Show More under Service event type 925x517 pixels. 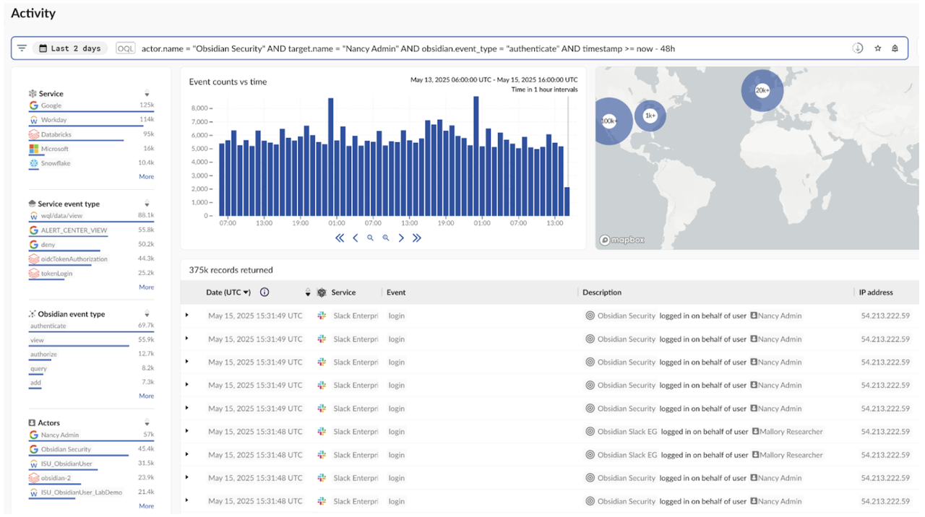146,287
